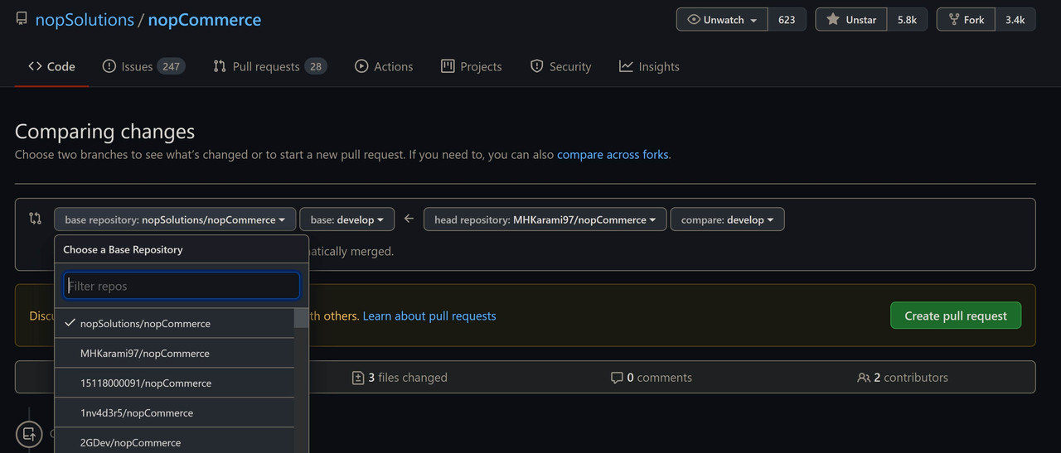Click the 2 contributors text
The image size is (1061, 453).
coord(911,378)
